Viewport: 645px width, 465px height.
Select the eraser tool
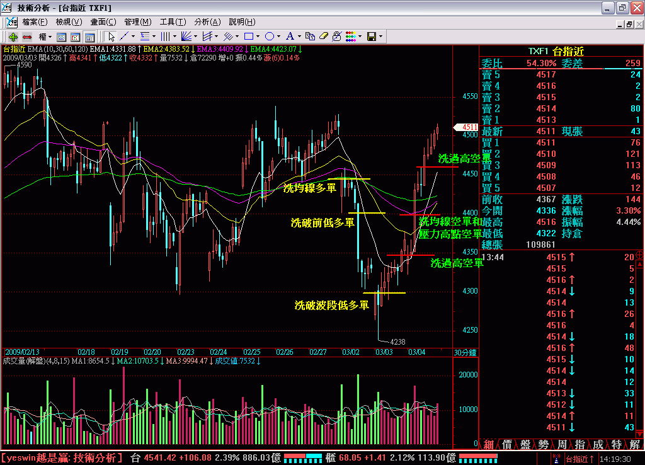(323, 37)
